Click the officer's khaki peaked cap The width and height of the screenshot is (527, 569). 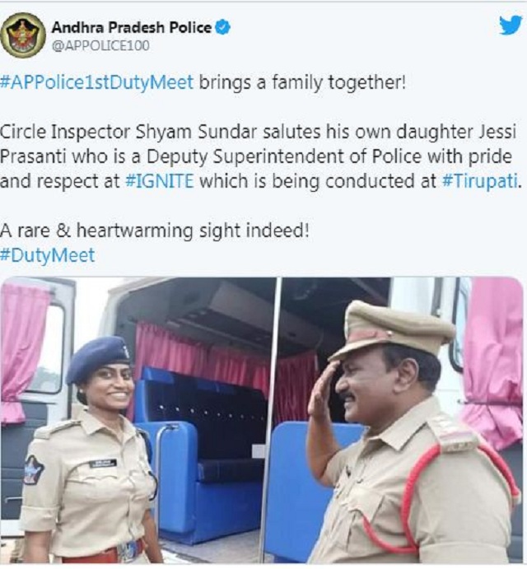[392, 329]
